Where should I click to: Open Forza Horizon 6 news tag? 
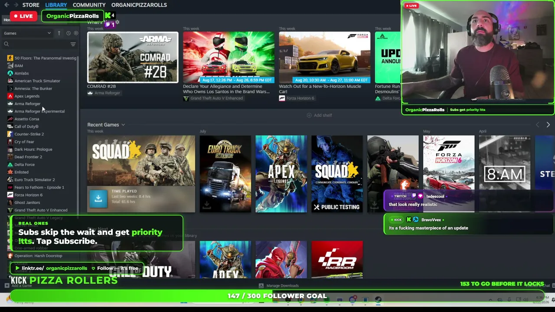point(297,98)
